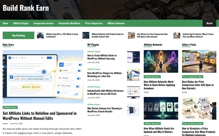The width and height of the screenshot is (219, 136).
Task: Click date under Why Review Schema Isn't Showing
Action: [93, 115]
